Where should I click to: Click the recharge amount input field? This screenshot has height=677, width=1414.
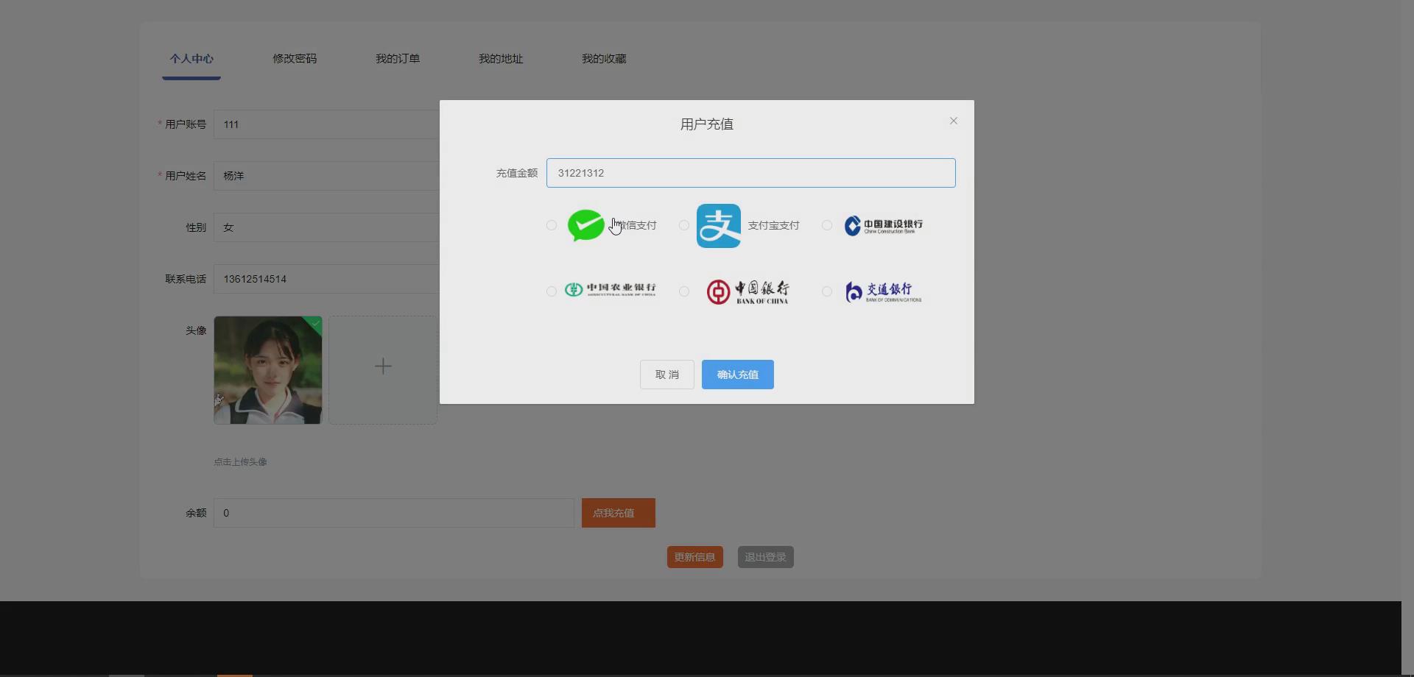click(x=750, y=173)
